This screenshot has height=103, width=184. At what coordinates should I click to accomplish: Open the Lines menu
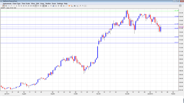(x=42, y=4)
